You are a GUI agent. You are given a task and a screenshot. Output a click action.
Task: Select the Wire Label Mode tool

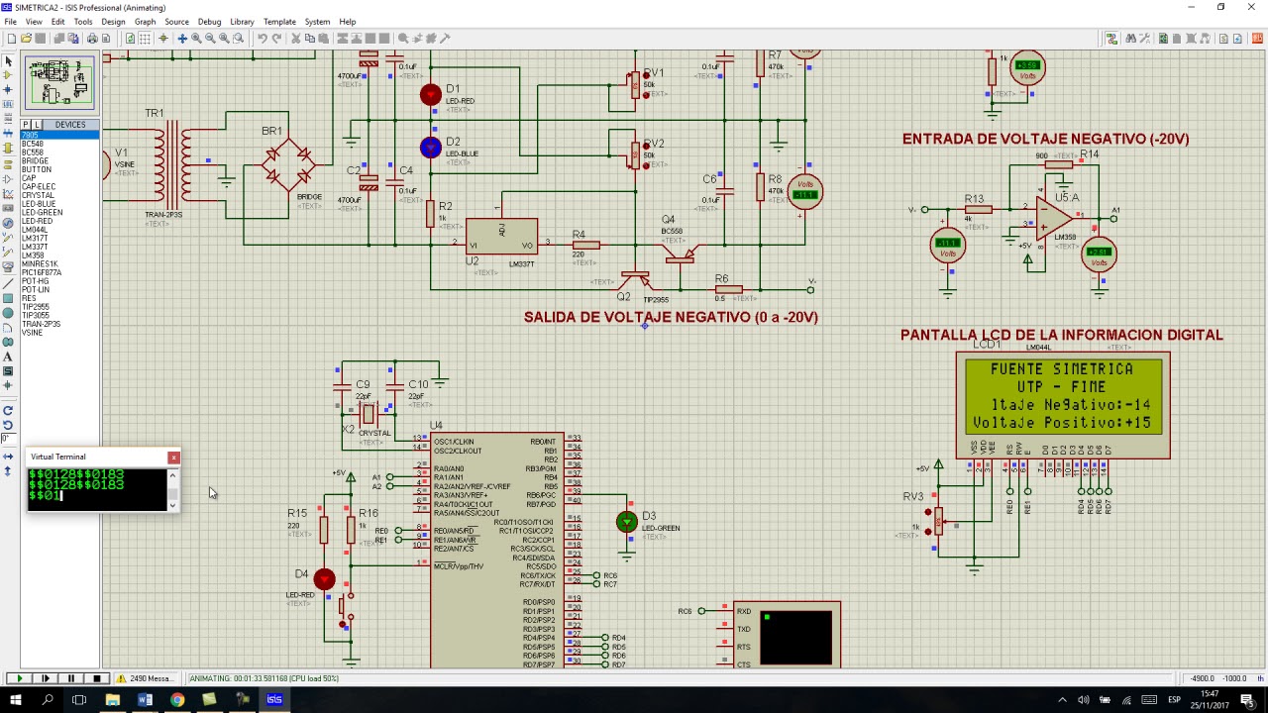8,103
